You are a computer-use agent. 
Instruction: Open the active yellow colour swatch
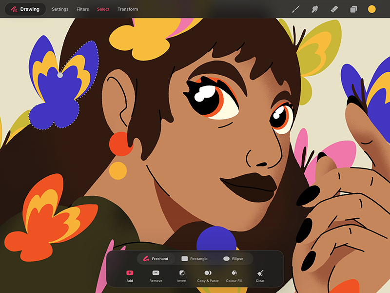click(371, 8)
